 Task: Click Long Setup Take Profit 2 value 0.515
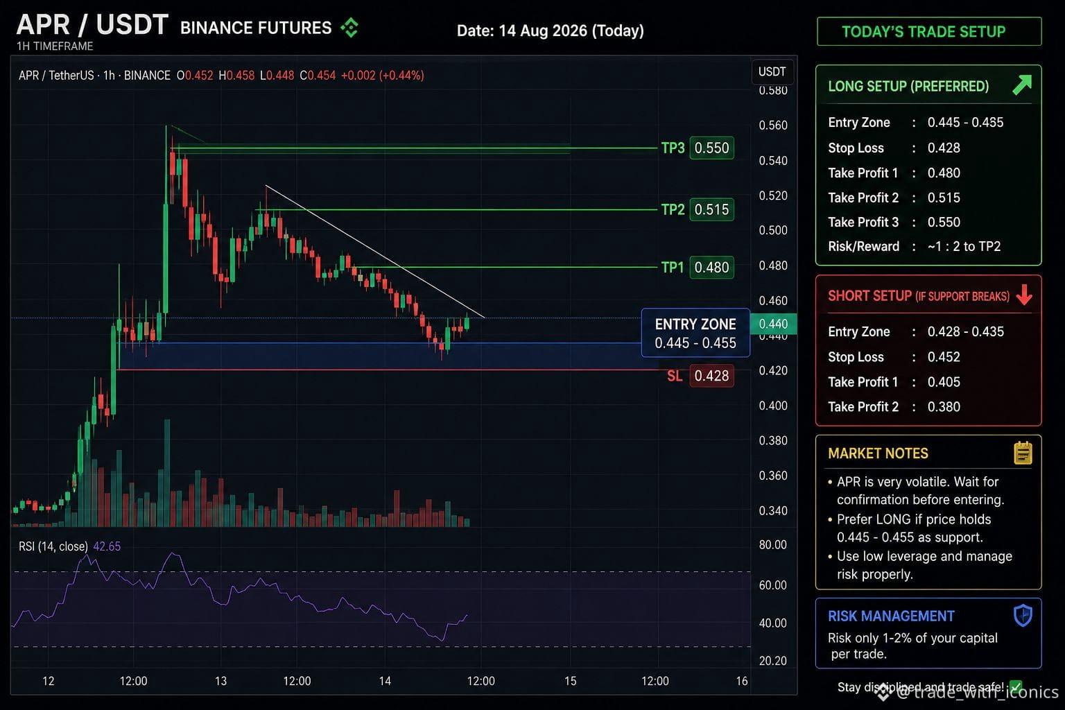(944, 198)
